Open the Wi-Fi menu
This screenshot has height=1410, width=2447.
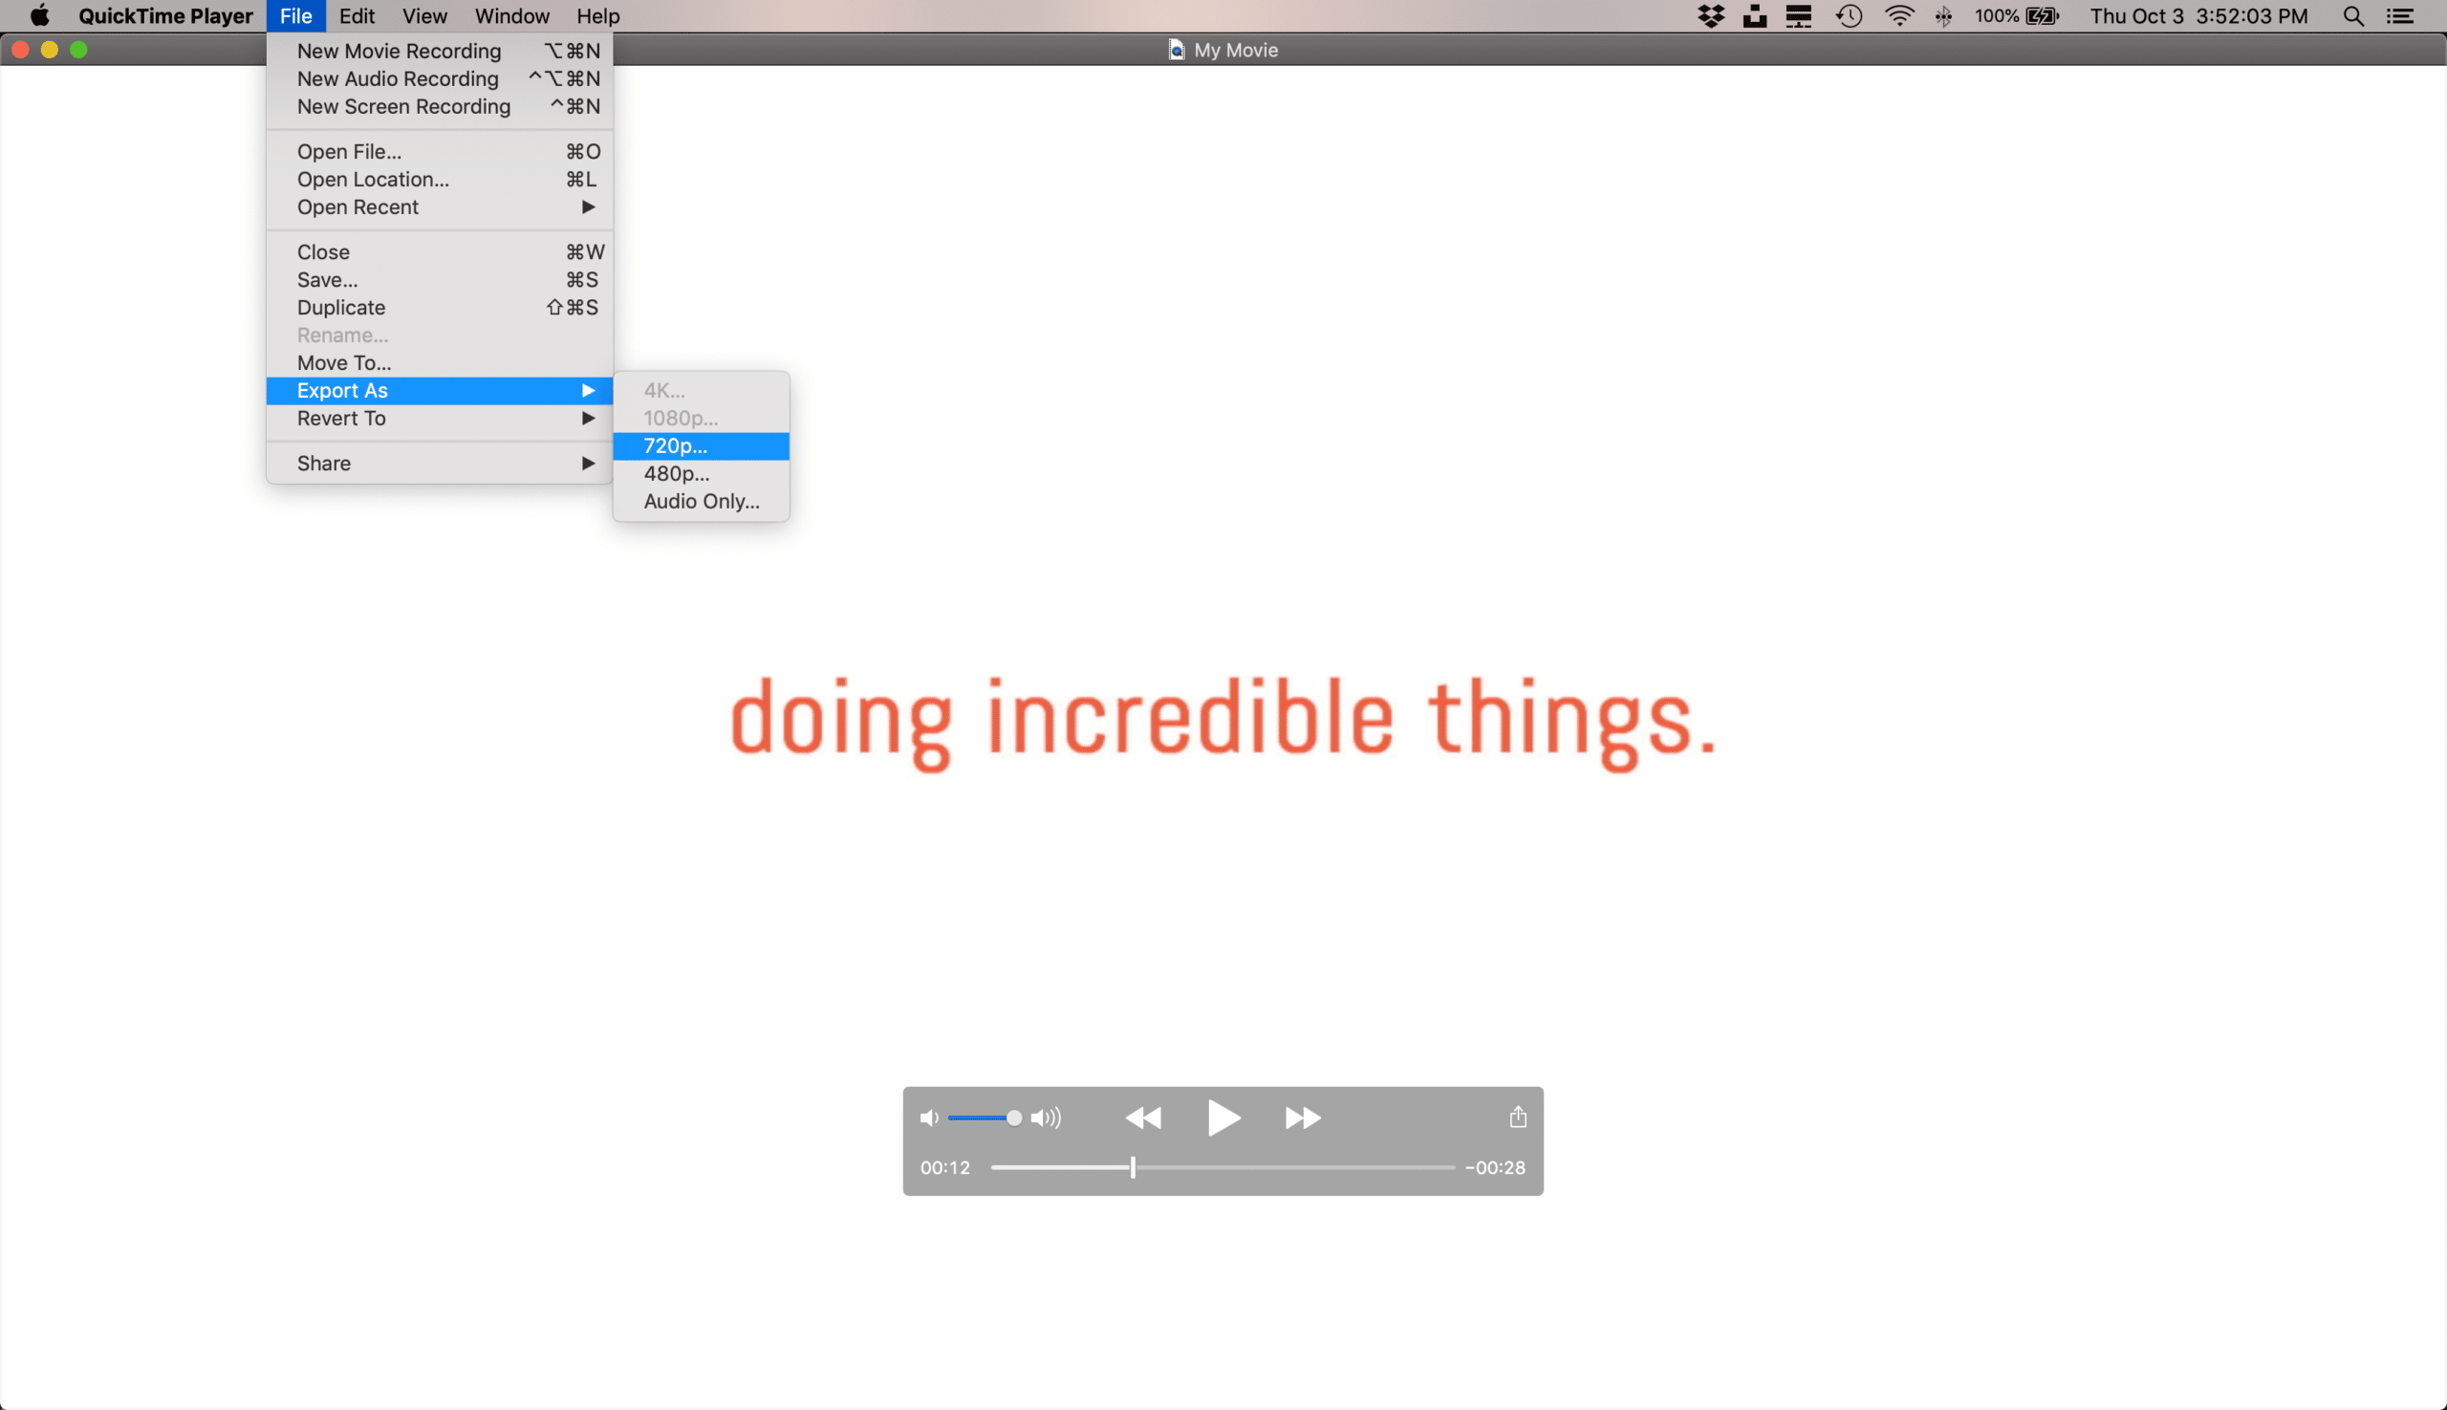(1899, 15)
